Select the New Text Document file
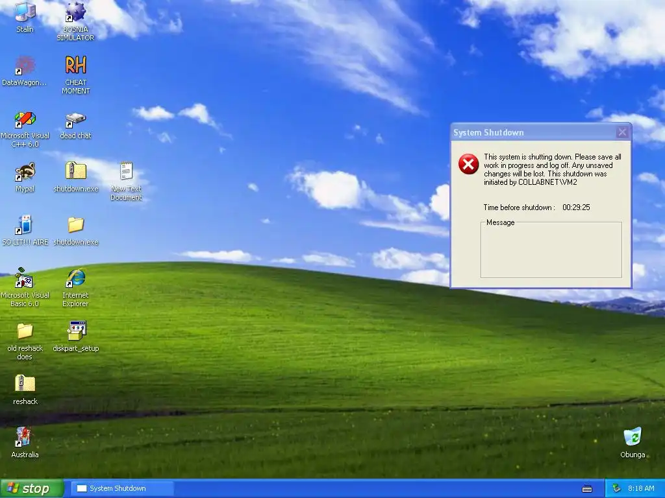 pos(126,182)
